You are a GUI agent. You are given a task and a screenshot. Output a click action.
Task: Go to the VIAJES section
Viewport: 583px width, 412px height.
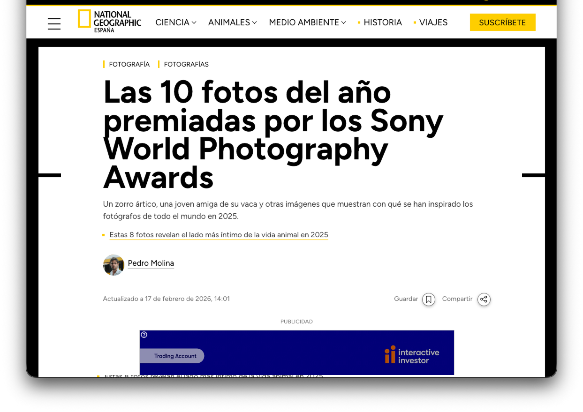point(433,22)
